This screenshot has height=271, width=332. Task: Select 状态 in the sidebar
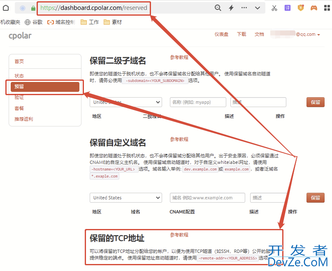[x=19, y=76]
